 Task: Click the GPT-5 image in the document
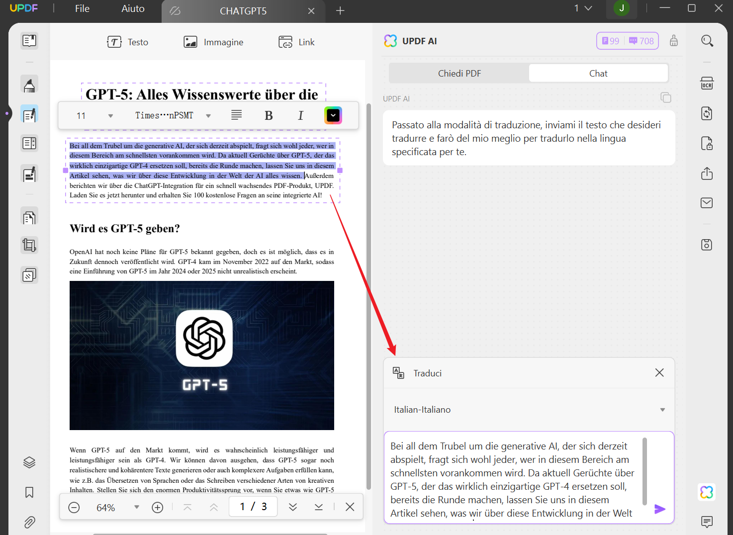202,356
